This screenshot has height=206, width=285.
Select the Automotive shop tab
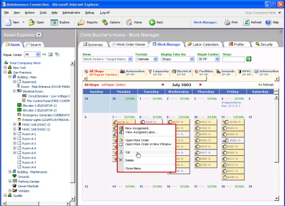[132, 72]
